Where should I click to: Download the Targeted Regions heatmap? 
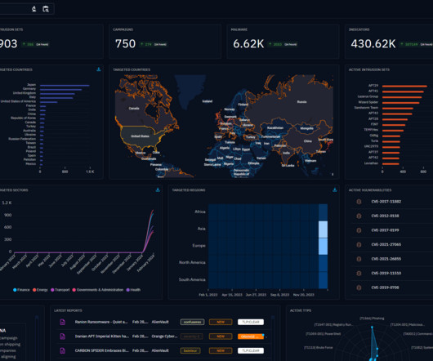(335, 189)
